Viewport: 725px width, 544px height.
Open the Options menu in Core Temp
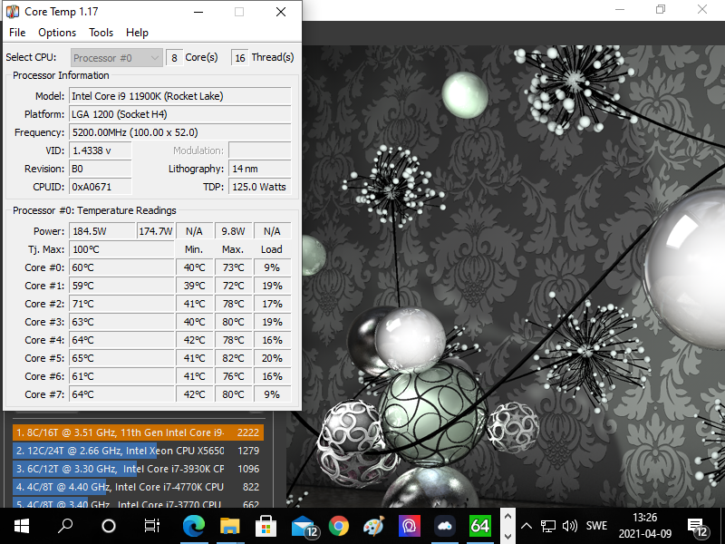[x=56, y=32]
